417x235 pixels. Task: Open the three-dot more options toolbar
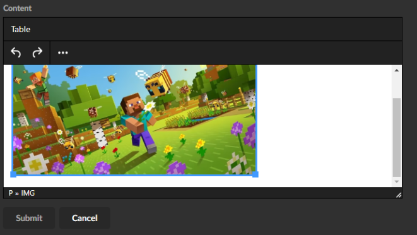pyautogui.click(x=62, y=53)
